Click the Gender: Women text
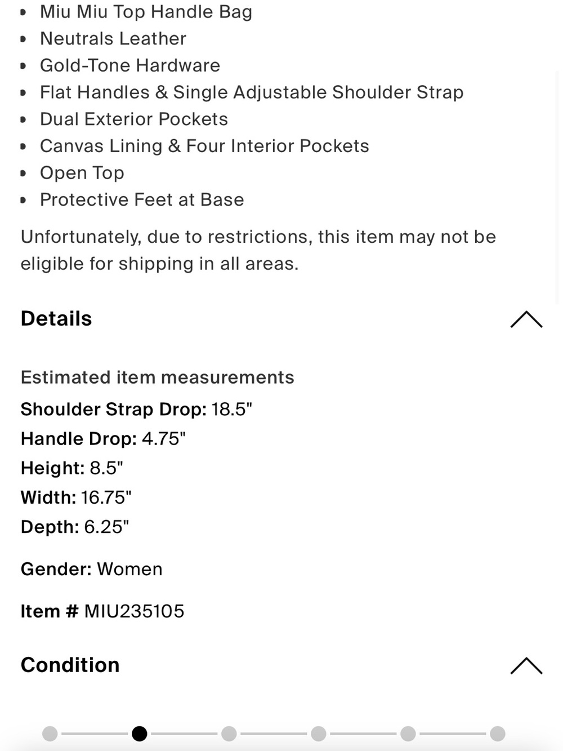The image size is (563, 751). (92, 569)
